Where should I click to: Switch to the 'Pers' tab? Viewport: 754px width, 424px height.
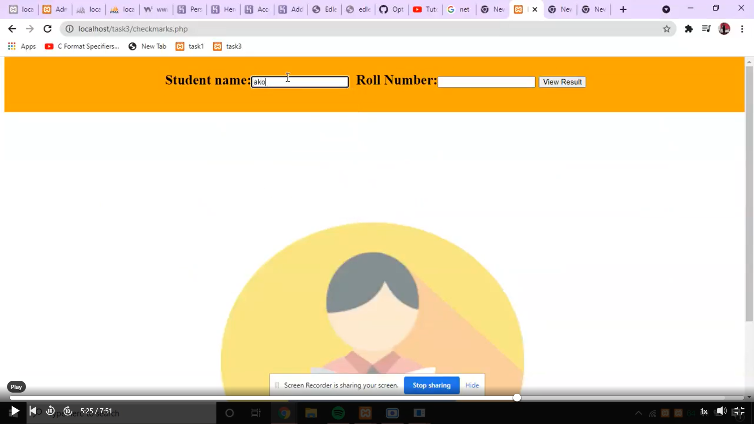(x=190, y=9)
